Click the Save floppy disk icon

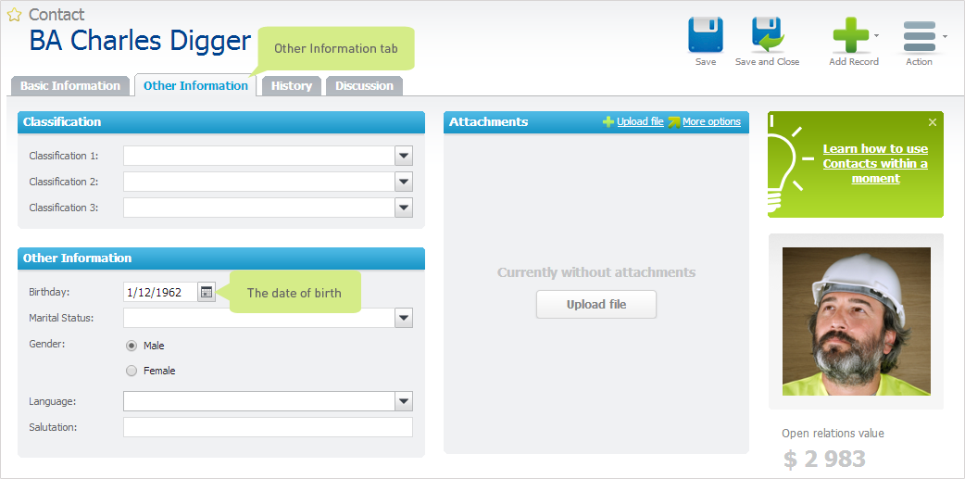(x=706, y=34)
